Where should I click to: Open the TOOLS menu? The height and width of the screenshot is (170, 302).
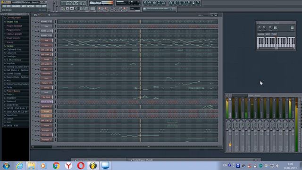(38, 6)
